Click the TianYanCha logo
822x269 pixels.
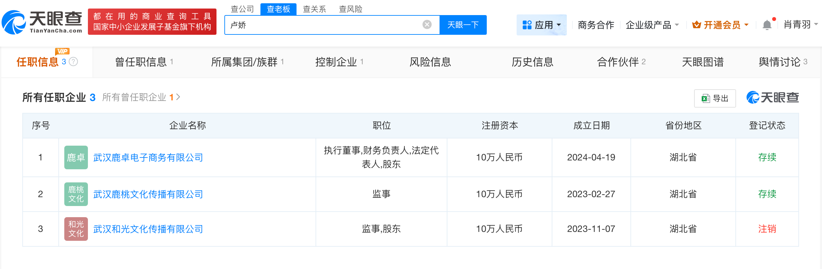pos(42,22)
